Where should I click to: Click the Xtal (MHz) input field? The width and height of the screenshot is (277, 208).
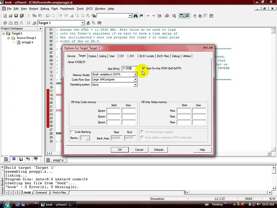click(x=129, y=68)
